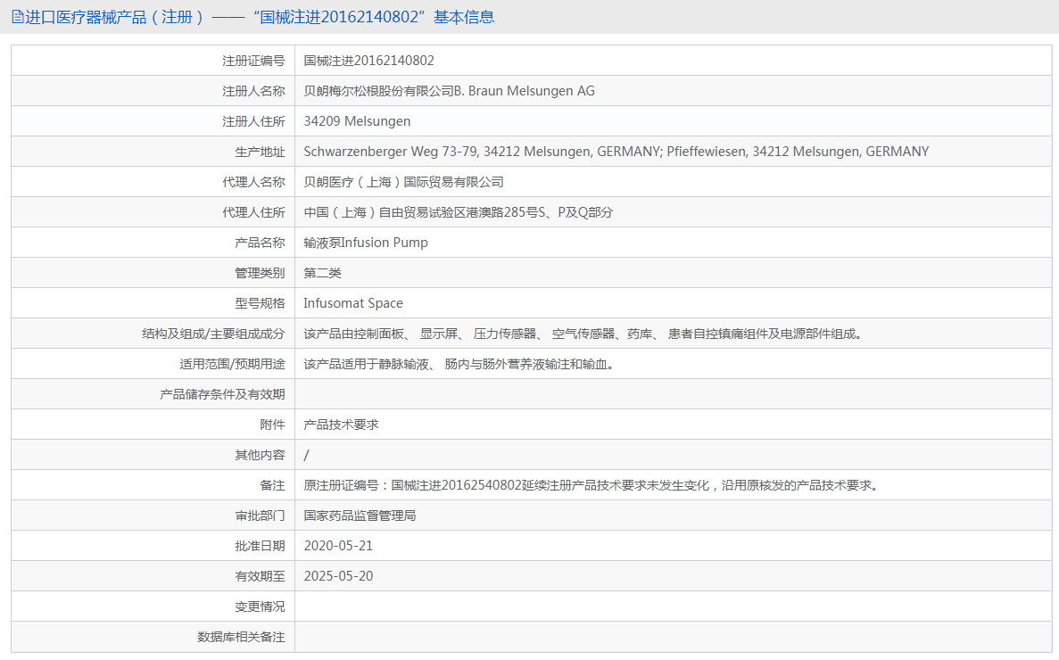Screen dimensions: 1059x660
Task: Click registration number 国械注进20162140802 in the table
Action: coord(368,61)
